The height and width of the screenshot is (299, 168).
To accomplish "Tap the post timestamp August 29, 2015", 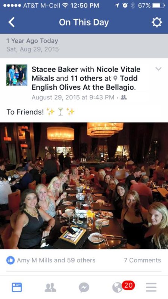I will 73,98.
